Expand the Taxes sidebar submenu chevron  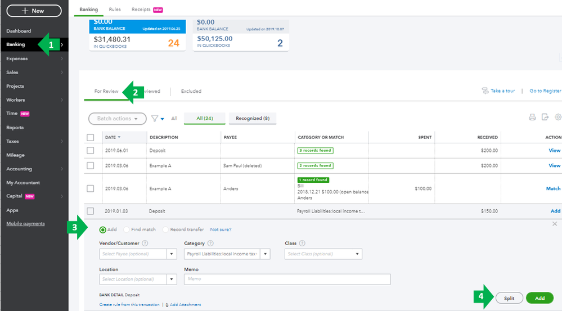pos(62,141)
